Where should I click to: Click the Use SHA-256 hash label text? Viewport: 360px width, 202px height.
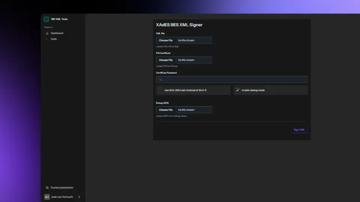[185, 90]
